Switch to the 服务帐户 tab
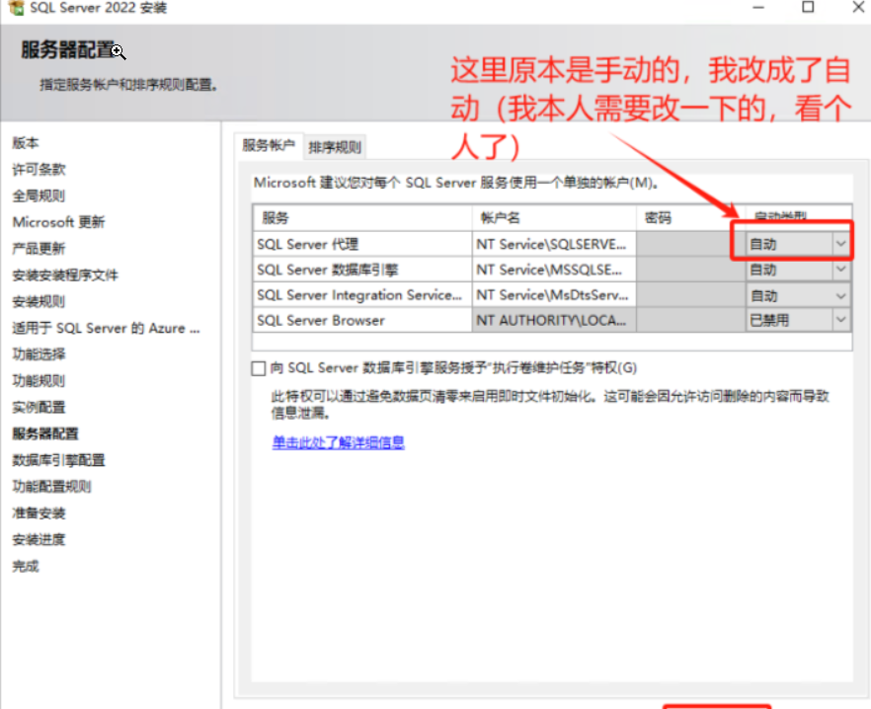Screen dimensions: 871x709 [x=269, y=145]
